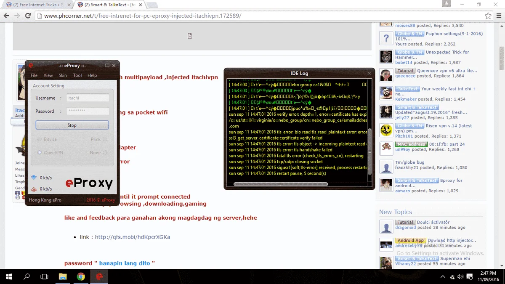Select the Plink radio option
Image resolution: width=505 pixels, height=284 pixels.
105,139
